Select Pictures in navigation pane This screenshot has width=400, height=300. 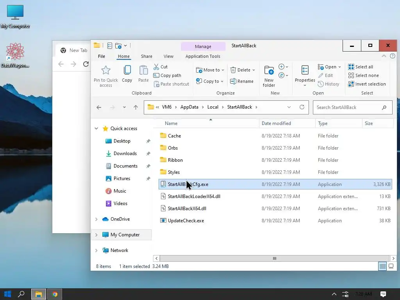pos(122,179)
